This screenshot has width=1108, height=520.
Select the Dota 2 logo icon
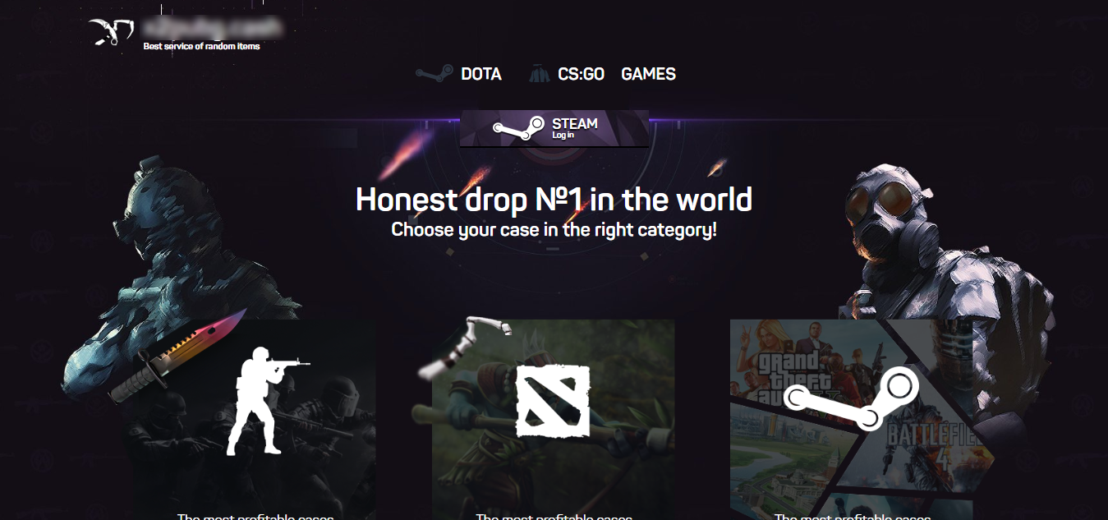click(x=553, y=401)
